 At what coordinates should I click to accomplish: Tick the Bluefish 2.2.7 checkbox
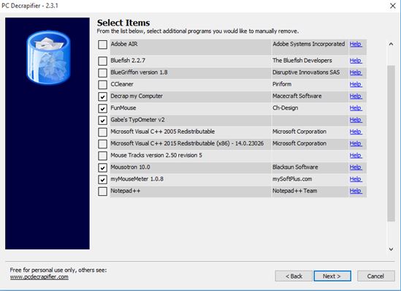(x=102, y=61)
